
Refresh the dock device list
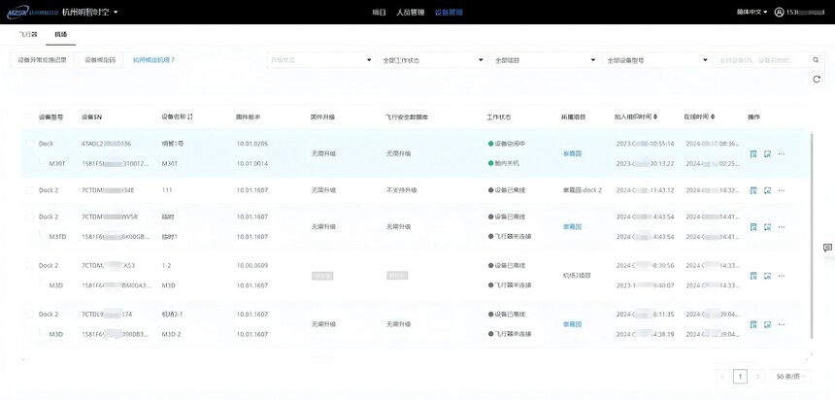pos(817,80)
